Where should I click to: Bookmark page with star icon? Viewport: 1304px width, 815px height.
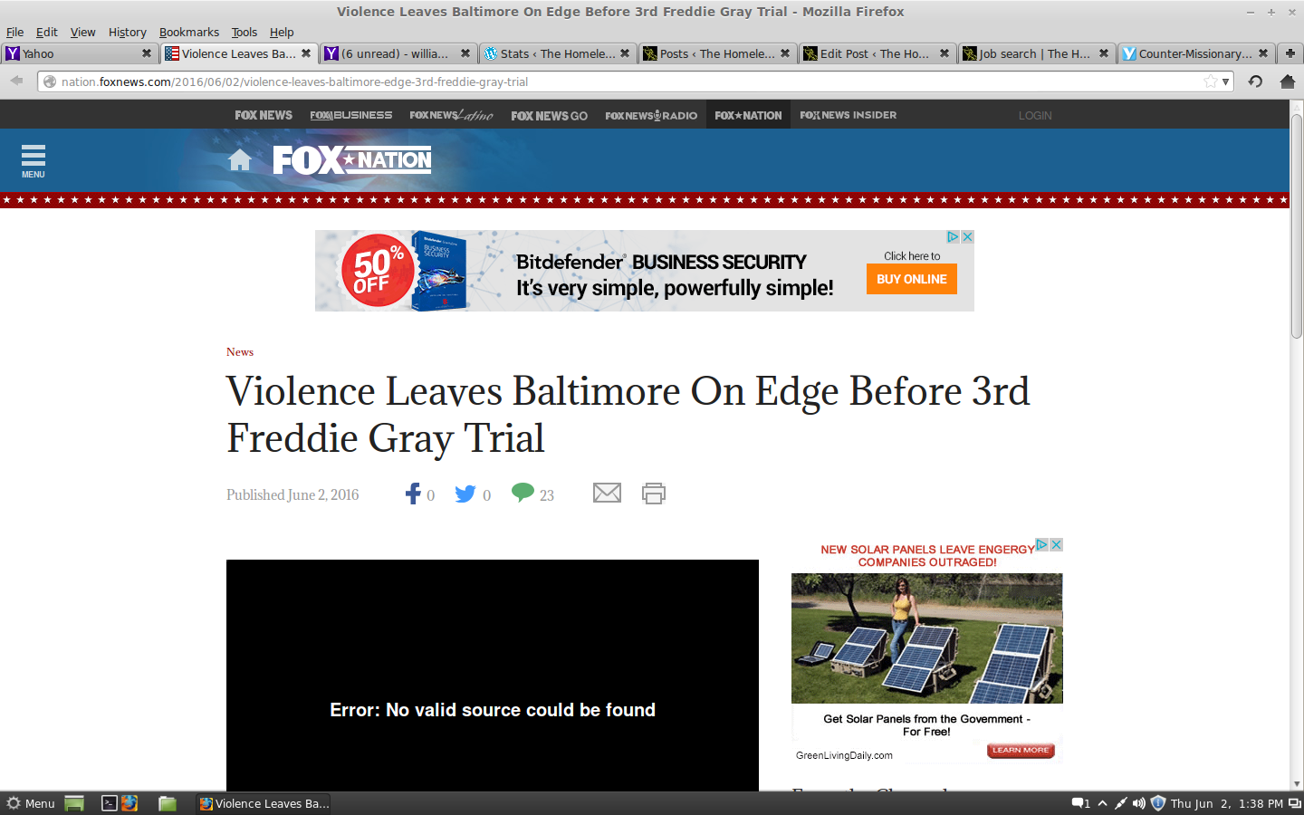(1210, 81)
